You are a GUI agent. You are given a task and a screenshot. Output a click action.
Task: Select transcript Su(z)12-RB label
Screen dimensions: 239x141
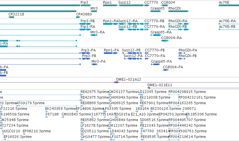pos(128,26)
